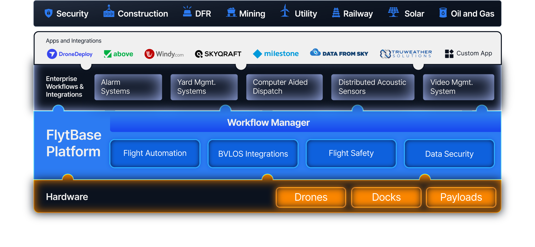Open the DroneDeploy integration logo
The height and width of the screenshot is (247, 535).
click(x=70, y=54)
